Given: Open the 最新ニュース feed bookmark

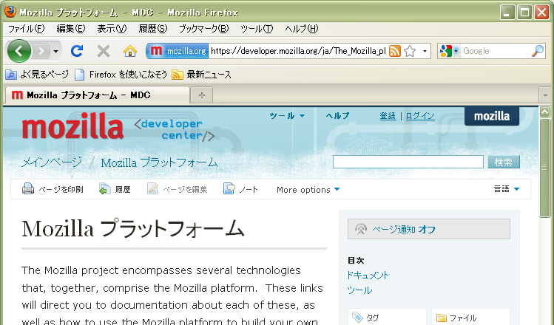Looking at the screenshot, I should click(x=201, y=75).
